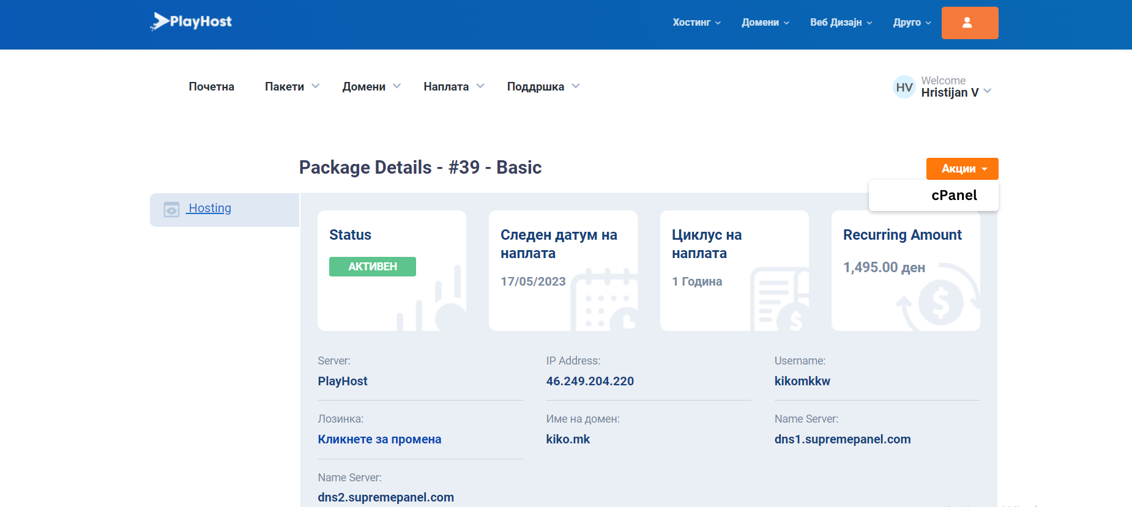This screenshot has height=507, width=1132.
Task: Click the 1,495.00 ден recurring amount
Action: coord(884,267)
